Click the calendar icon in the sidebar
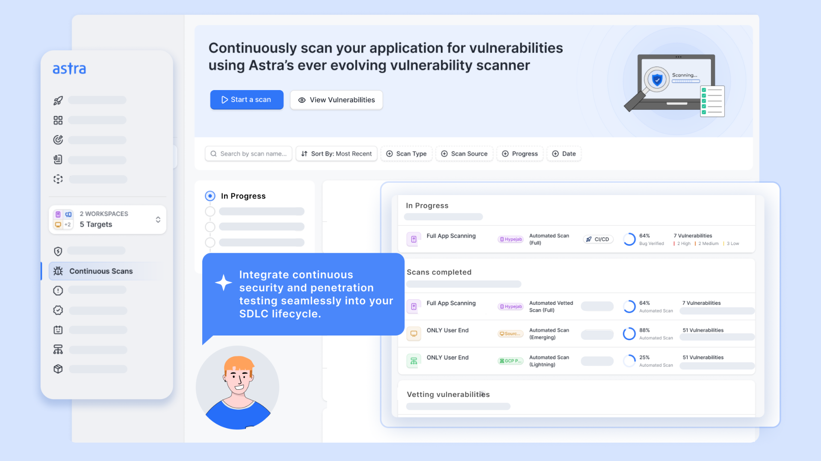The height and width of the screenshot is (461, 821). click(x=58, y=330)
